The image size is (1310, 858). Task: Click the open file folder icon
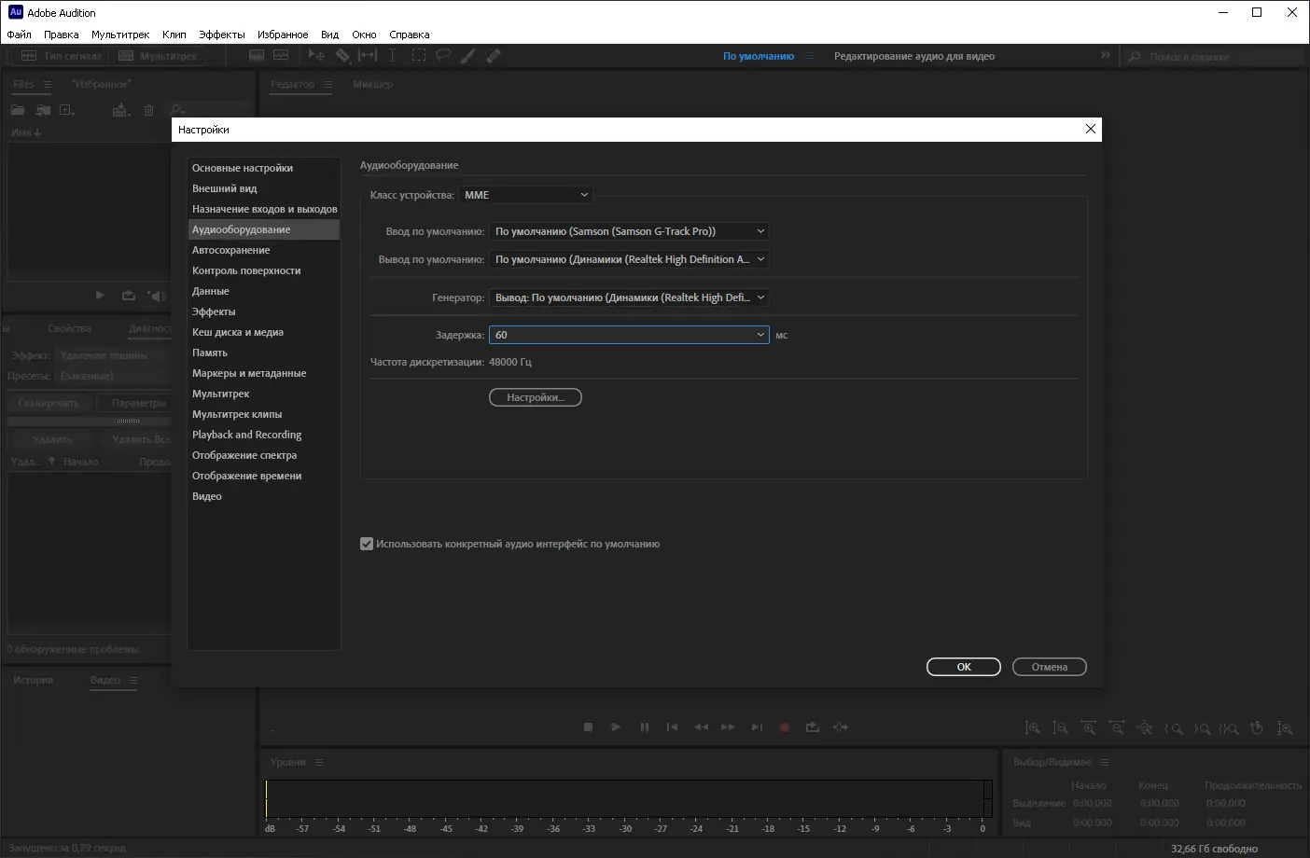coord(18,110)
